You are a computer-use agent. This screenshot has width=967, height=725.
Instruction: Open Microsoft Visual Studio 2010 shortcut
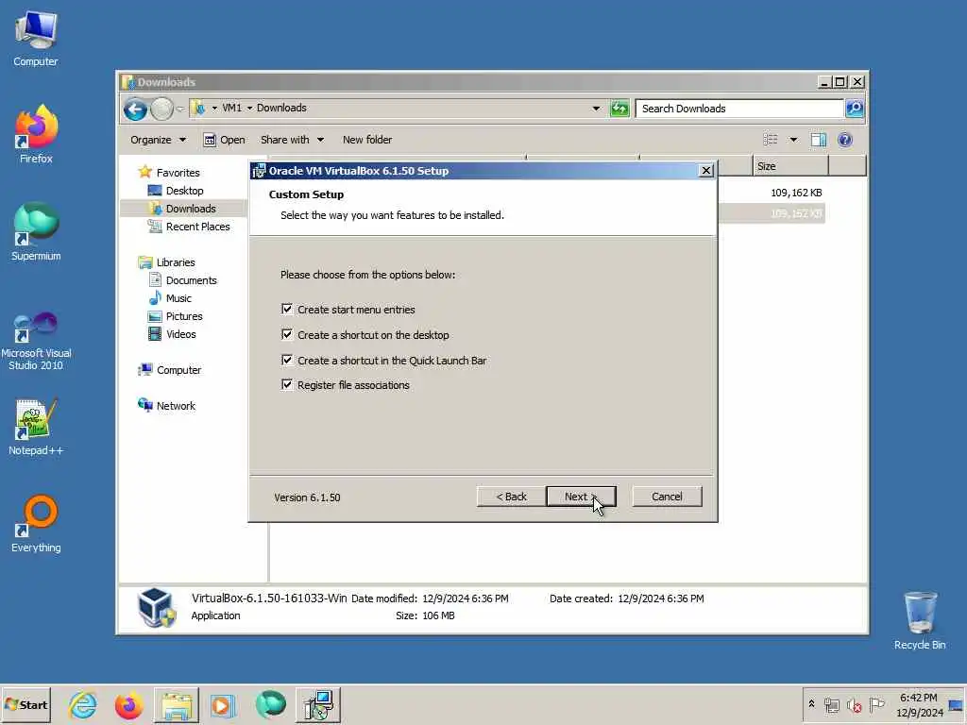click(x=36, y=341)
